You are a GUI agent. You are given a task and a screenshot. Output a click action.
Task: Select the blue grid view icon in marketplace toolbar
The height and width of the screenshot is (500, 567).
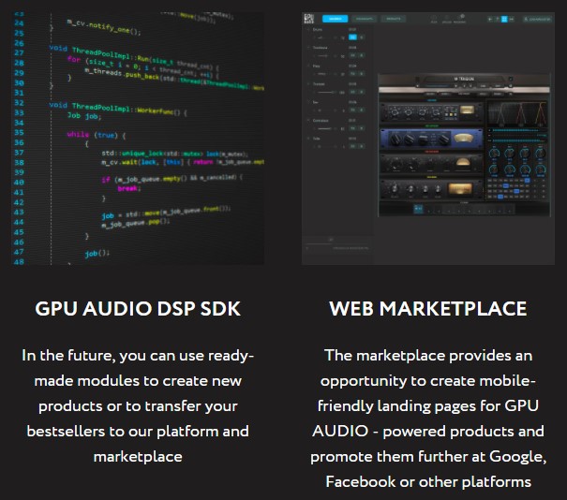(x=504, y=19)
